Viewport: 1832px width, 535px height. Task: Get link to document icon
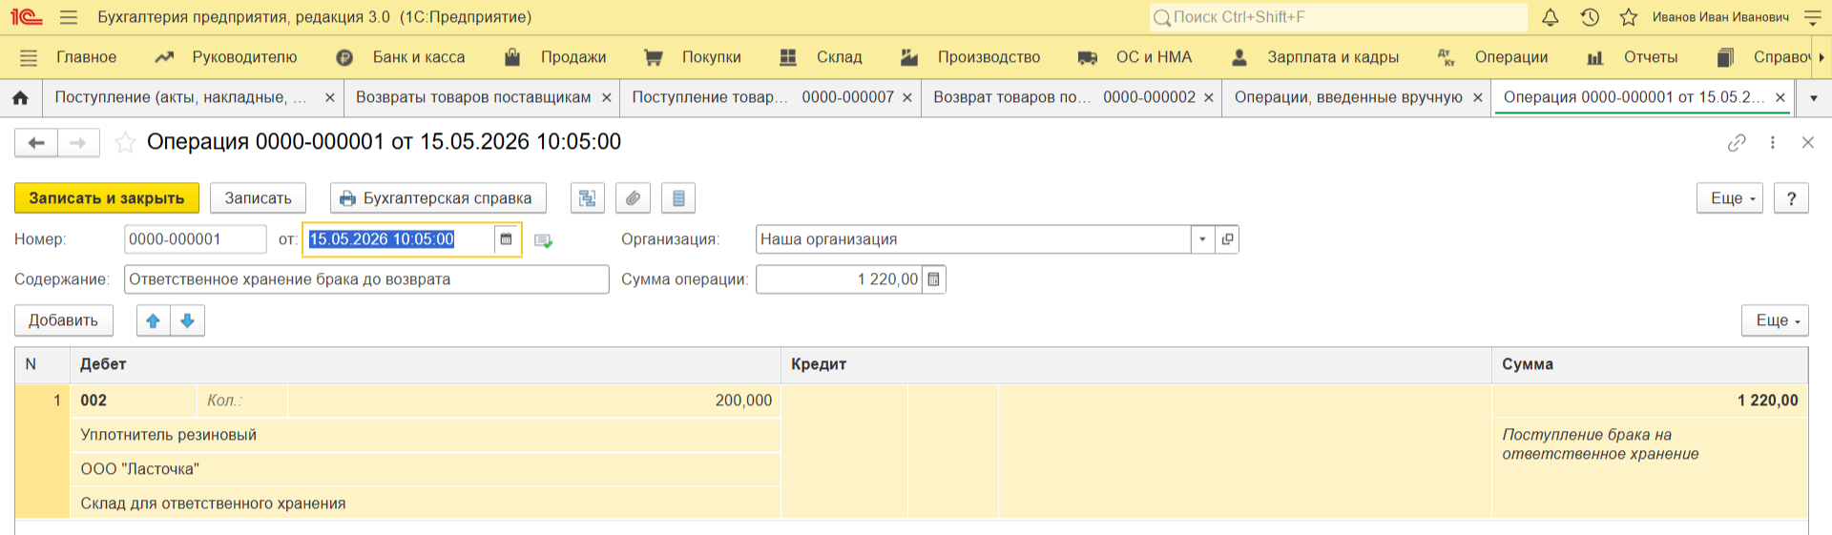[x=1737, y=142]
